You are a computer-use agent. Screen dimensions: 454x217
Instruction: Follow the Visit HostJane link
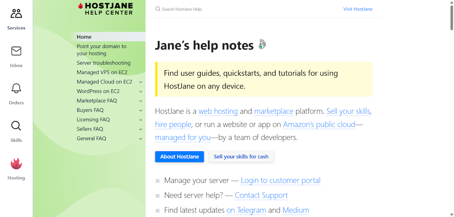click(358, 9)
